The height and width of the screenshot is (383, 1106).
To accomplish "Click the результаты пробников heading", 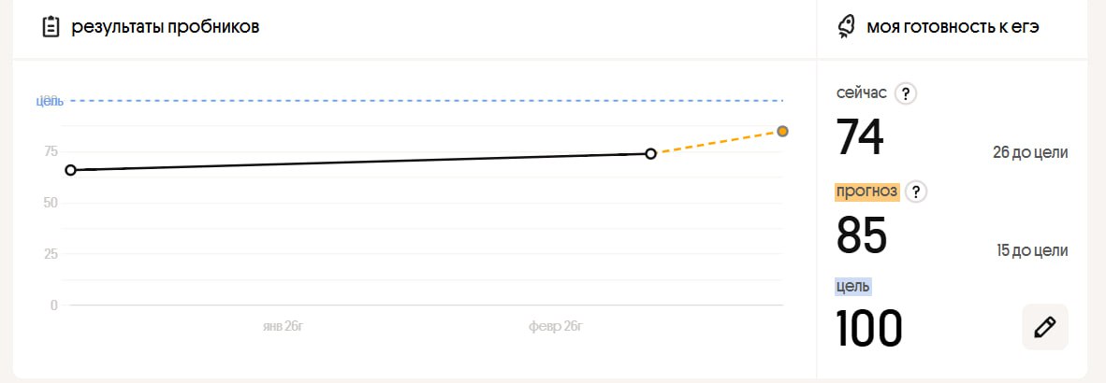I will tap(165, 27).
